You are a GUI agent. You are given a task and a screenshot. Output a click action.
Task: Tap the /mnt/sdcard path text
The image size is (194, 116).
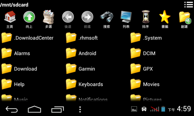click(x=14, y=5)
